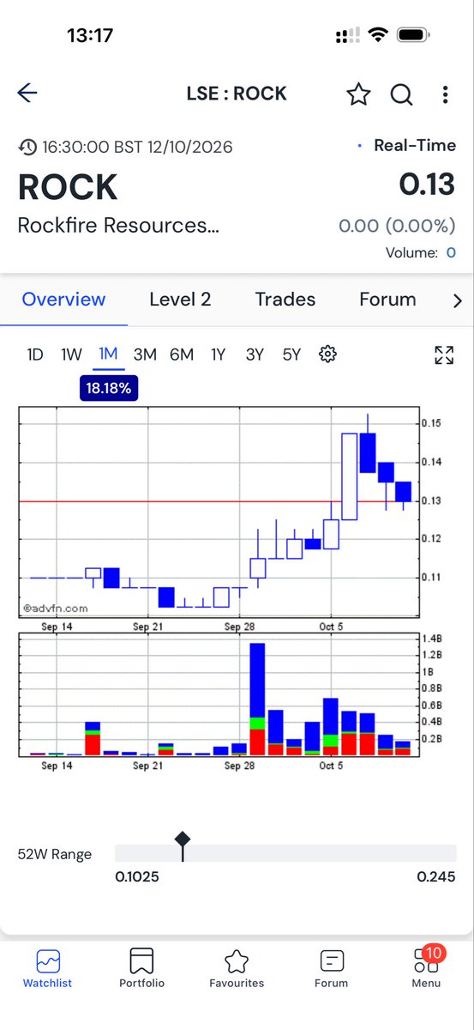The image size is (474, 1030).
Task: Tap the Real-Time label
Action: point(415,145)
